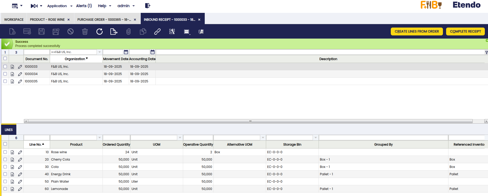The height and width of the screenshot is (196, 488).
Task: Click the pencil edit icon for document 1000034
Action: [20, 74]
